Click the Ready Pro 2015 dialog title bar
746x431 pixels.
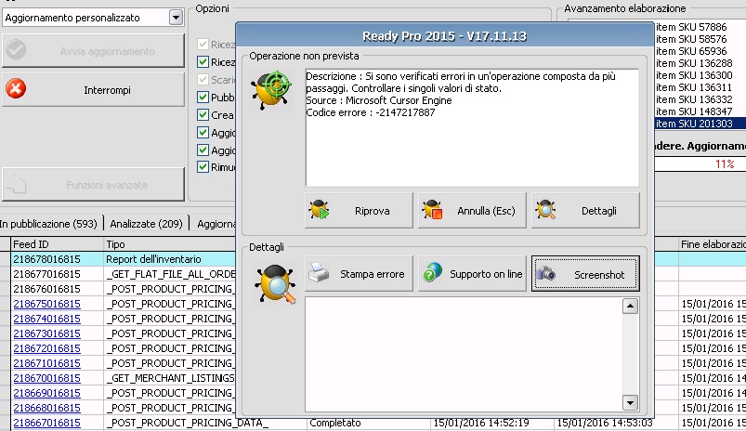click(444, 36)
